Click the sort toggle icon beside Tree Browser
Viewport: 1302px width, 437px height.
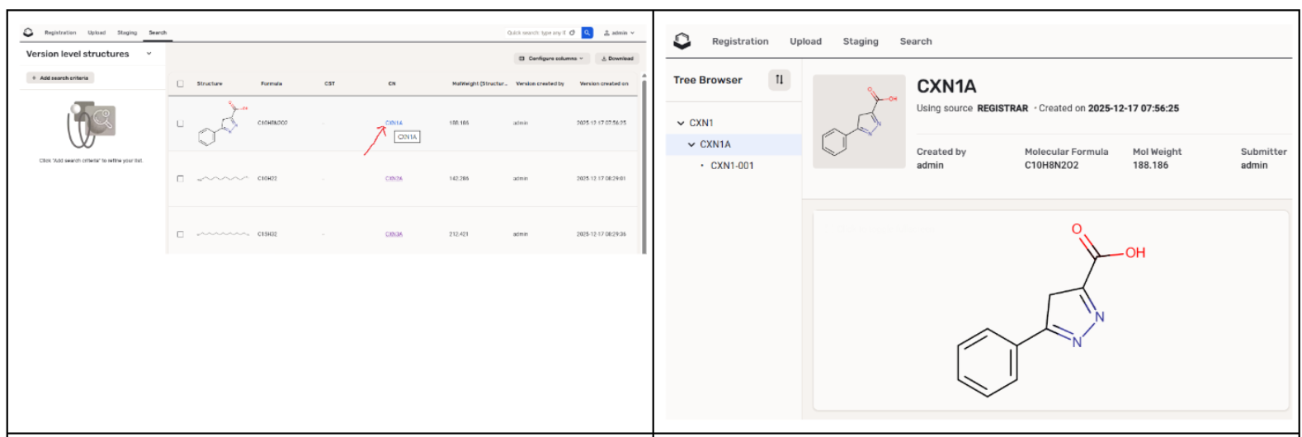(779, 80)
